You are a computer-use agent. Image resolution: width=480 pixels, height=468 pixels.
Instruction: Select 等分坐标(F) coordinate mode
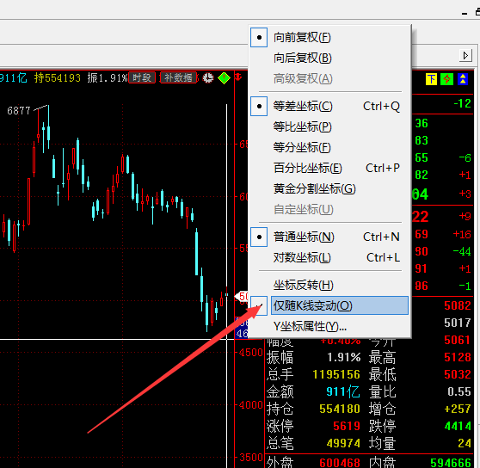[329, 147]
